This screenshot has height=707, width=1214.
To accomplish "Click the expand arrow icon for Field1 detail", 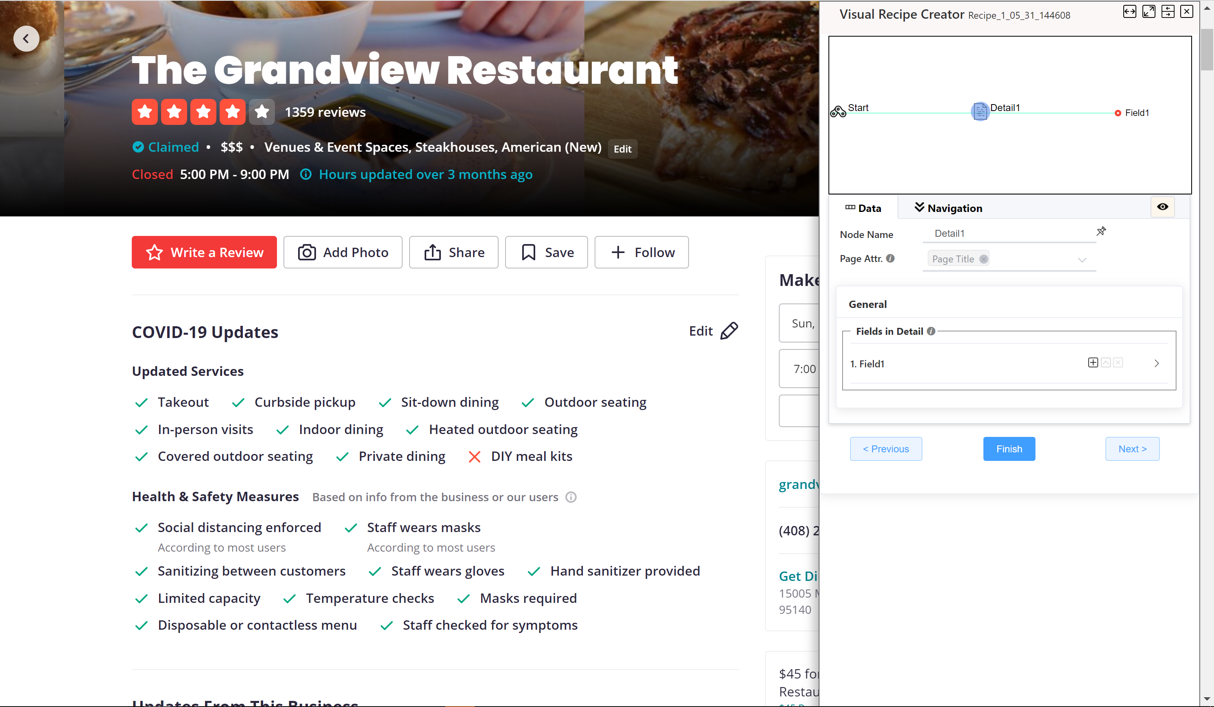I will [x=1157, y=363].
